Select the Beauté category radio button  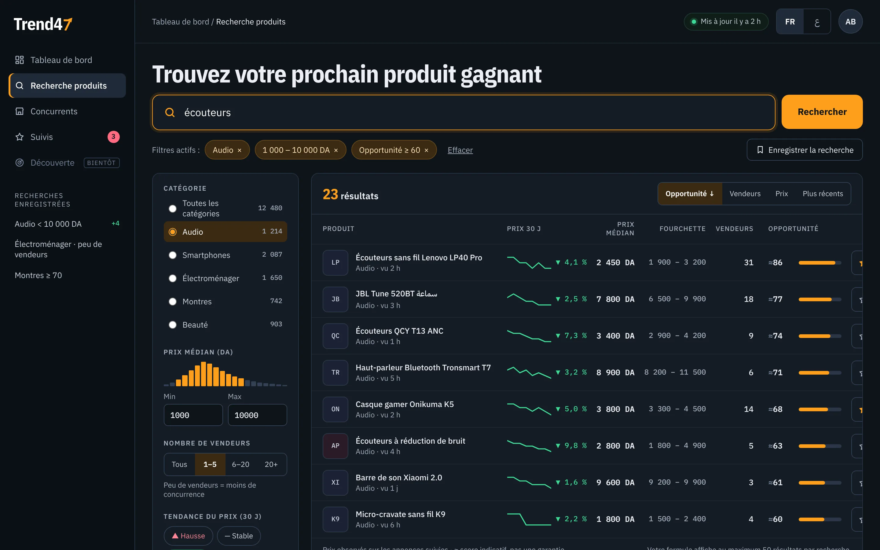point(173,325)
